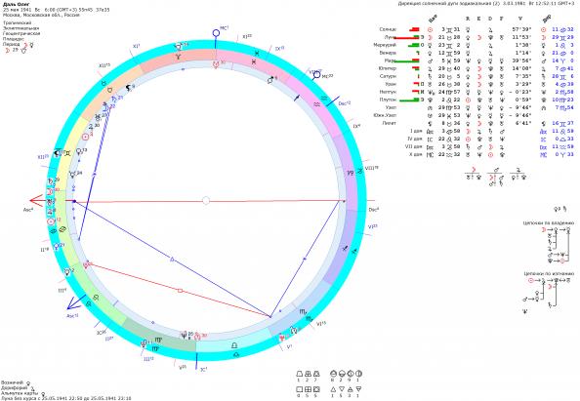Screen dimensions: 580x401
Task: Select the Pluto glyph in the Плутон row
Action: [431, 100]
